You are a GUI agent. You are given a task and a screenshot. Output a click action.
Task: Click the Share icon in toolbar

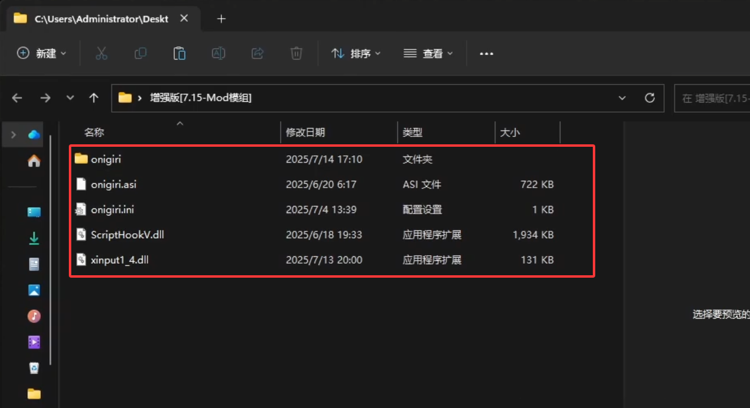point(257,54)
